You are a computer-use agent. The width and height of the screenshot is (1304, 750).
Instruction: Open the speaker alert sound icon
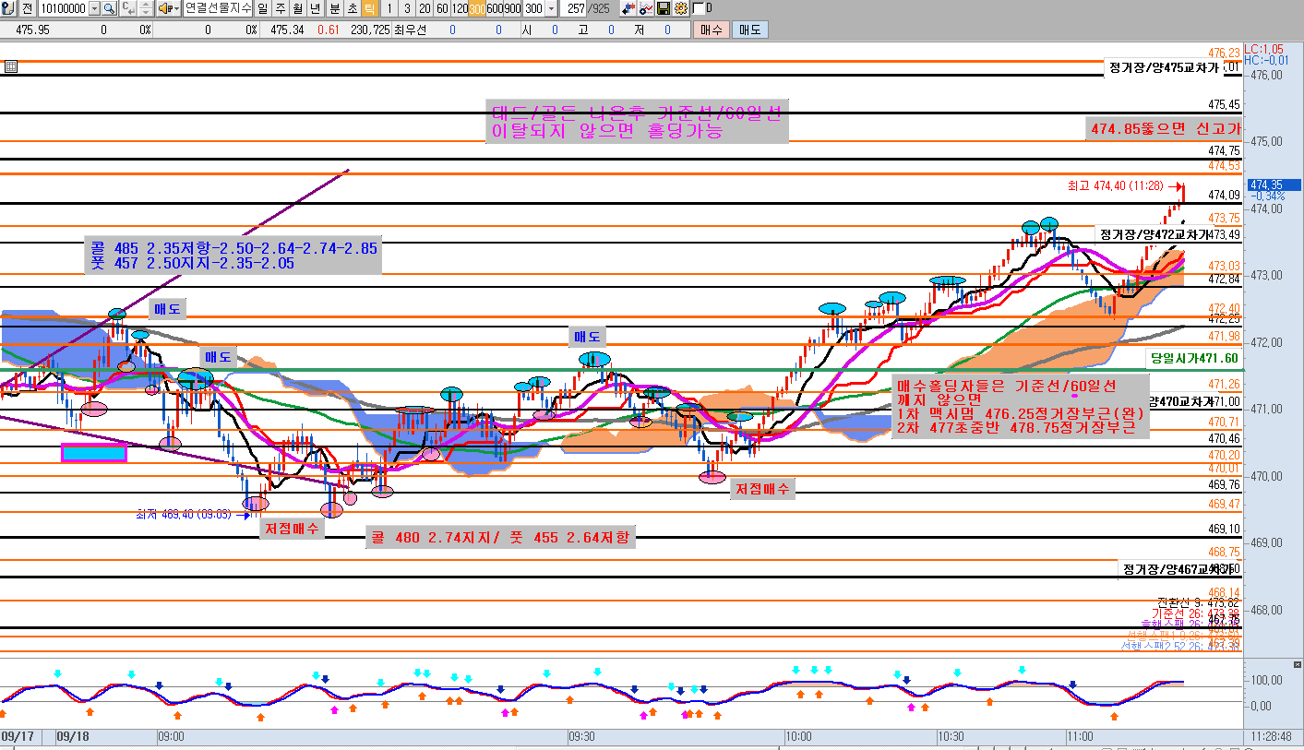(163, 8)
